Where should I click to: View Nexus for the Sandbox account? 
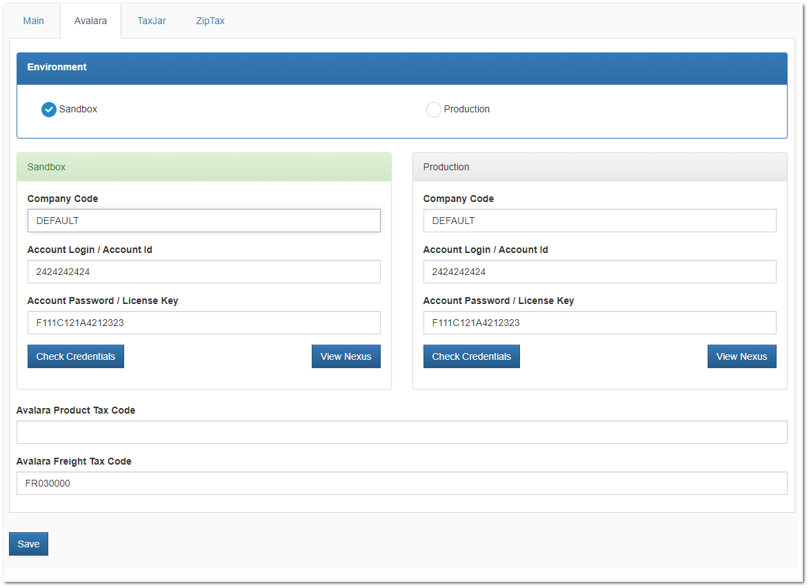coord(346,356)
